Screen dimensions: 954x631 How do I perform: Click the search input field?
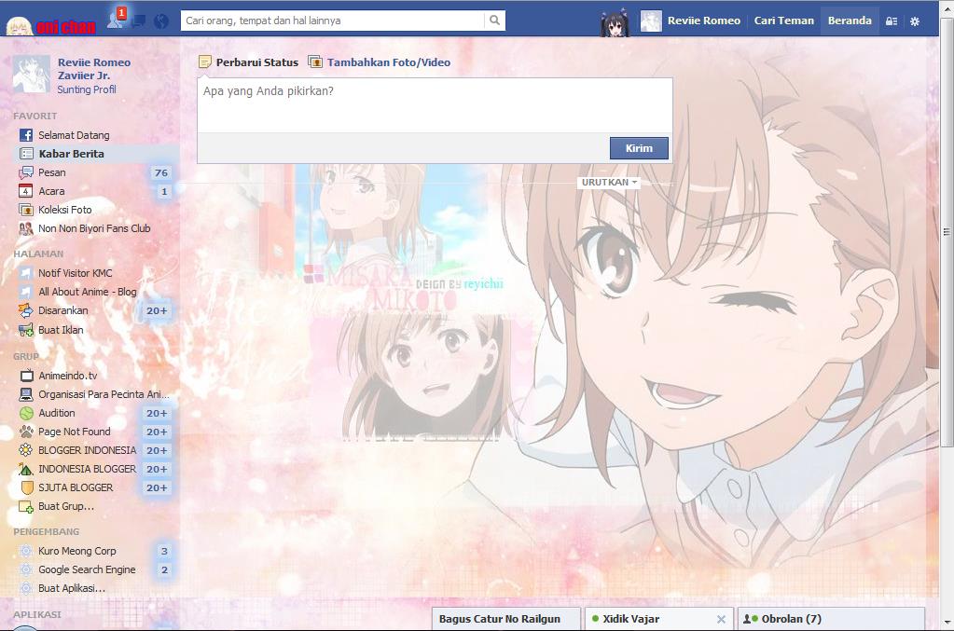(x=334, y=21)
